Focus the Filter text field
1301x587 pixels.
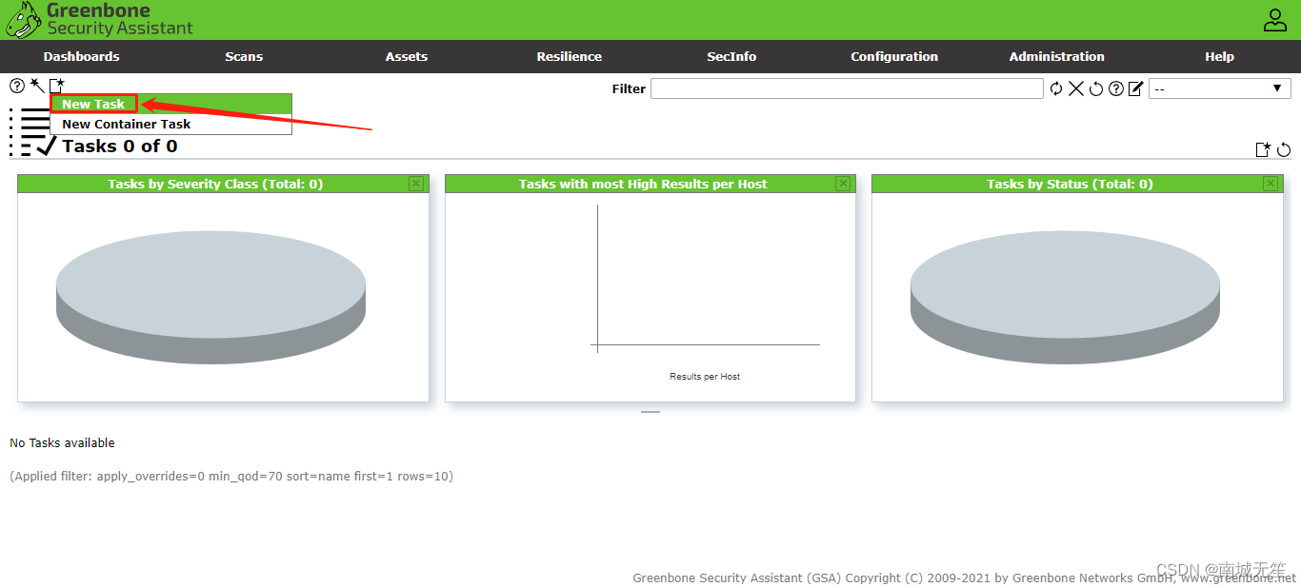(847, 88)
